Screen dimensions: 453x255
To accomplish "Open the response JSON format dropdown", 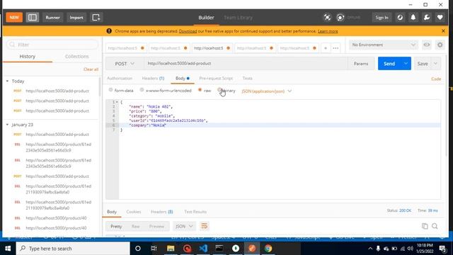I will (184, 227).
